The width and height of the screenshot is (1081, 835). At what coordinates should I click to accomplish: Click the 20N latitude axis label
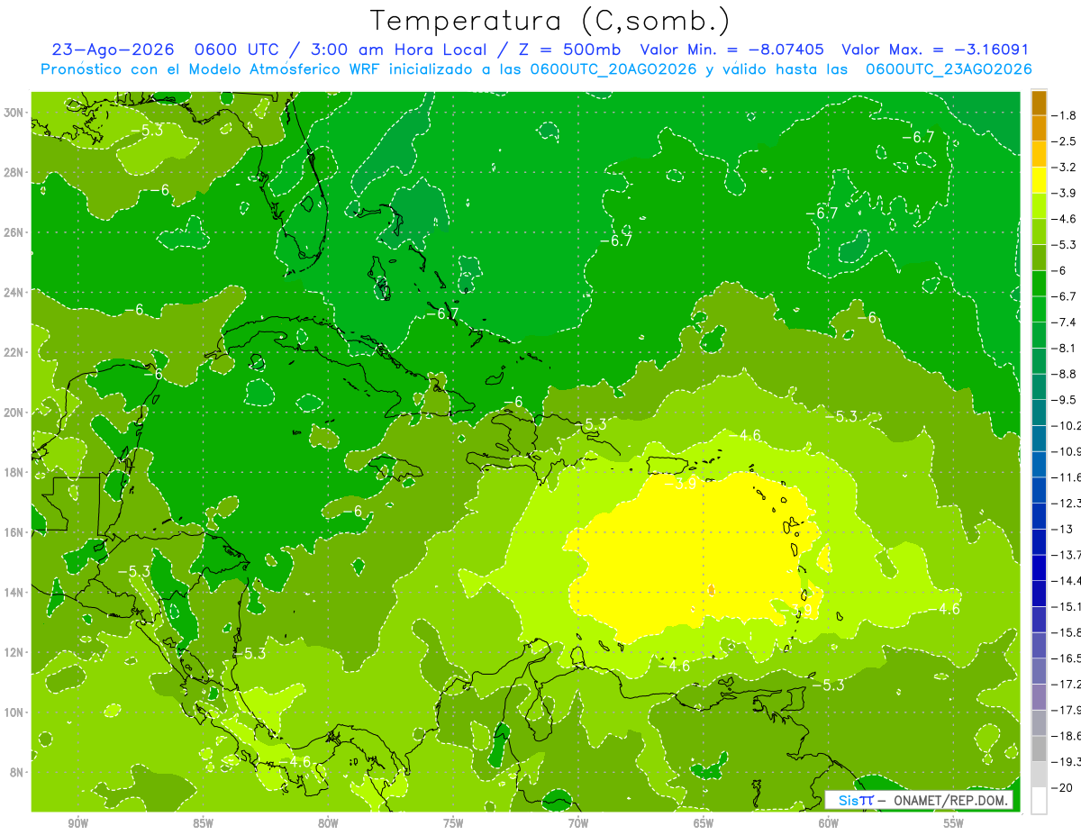click(15, 413)
